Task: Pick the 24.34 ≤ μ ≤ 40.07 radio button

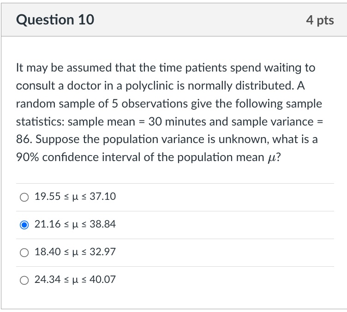Action: tap(24, 280)
